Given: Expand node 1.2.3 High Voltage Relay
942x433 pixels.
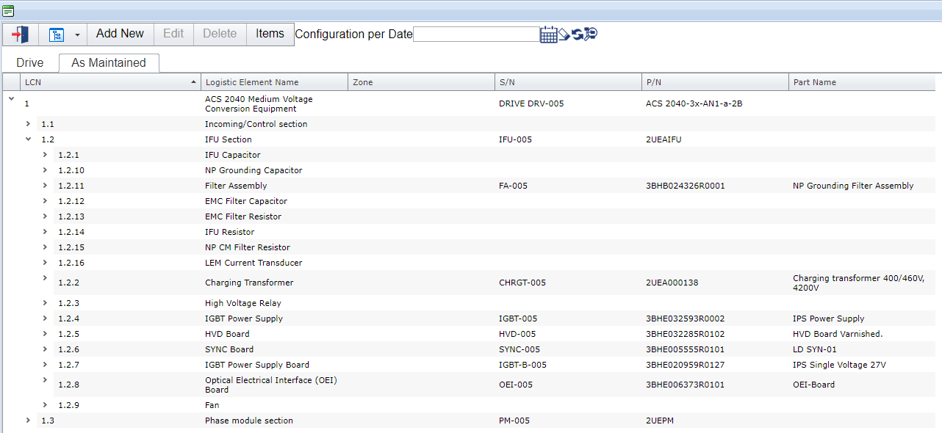Looking at the screenshot, I should (x=45, y=302).
